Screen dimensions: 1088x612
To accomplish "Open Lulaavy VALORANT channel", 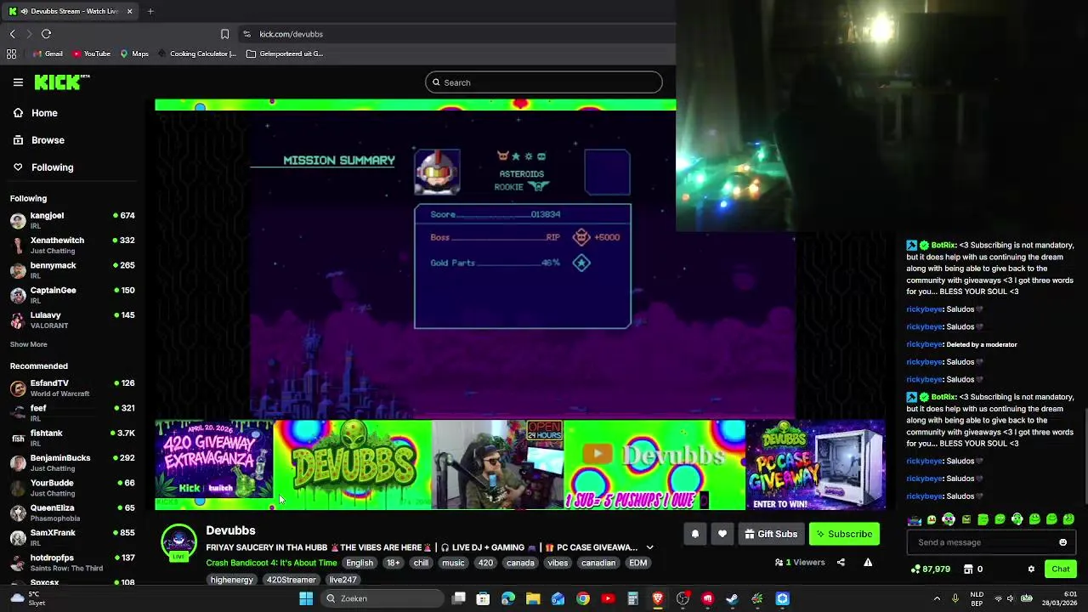I will [72, 320].
